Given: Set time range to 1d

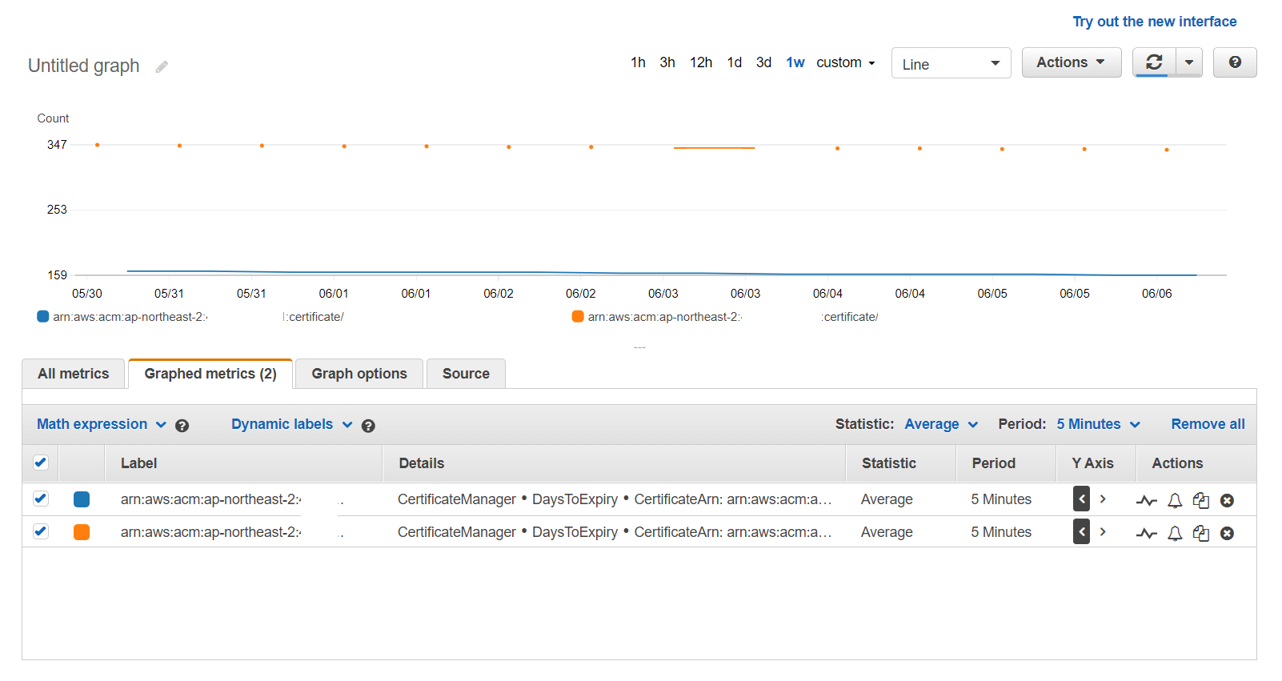Looking at the screenshot, I should coord(734,62).
